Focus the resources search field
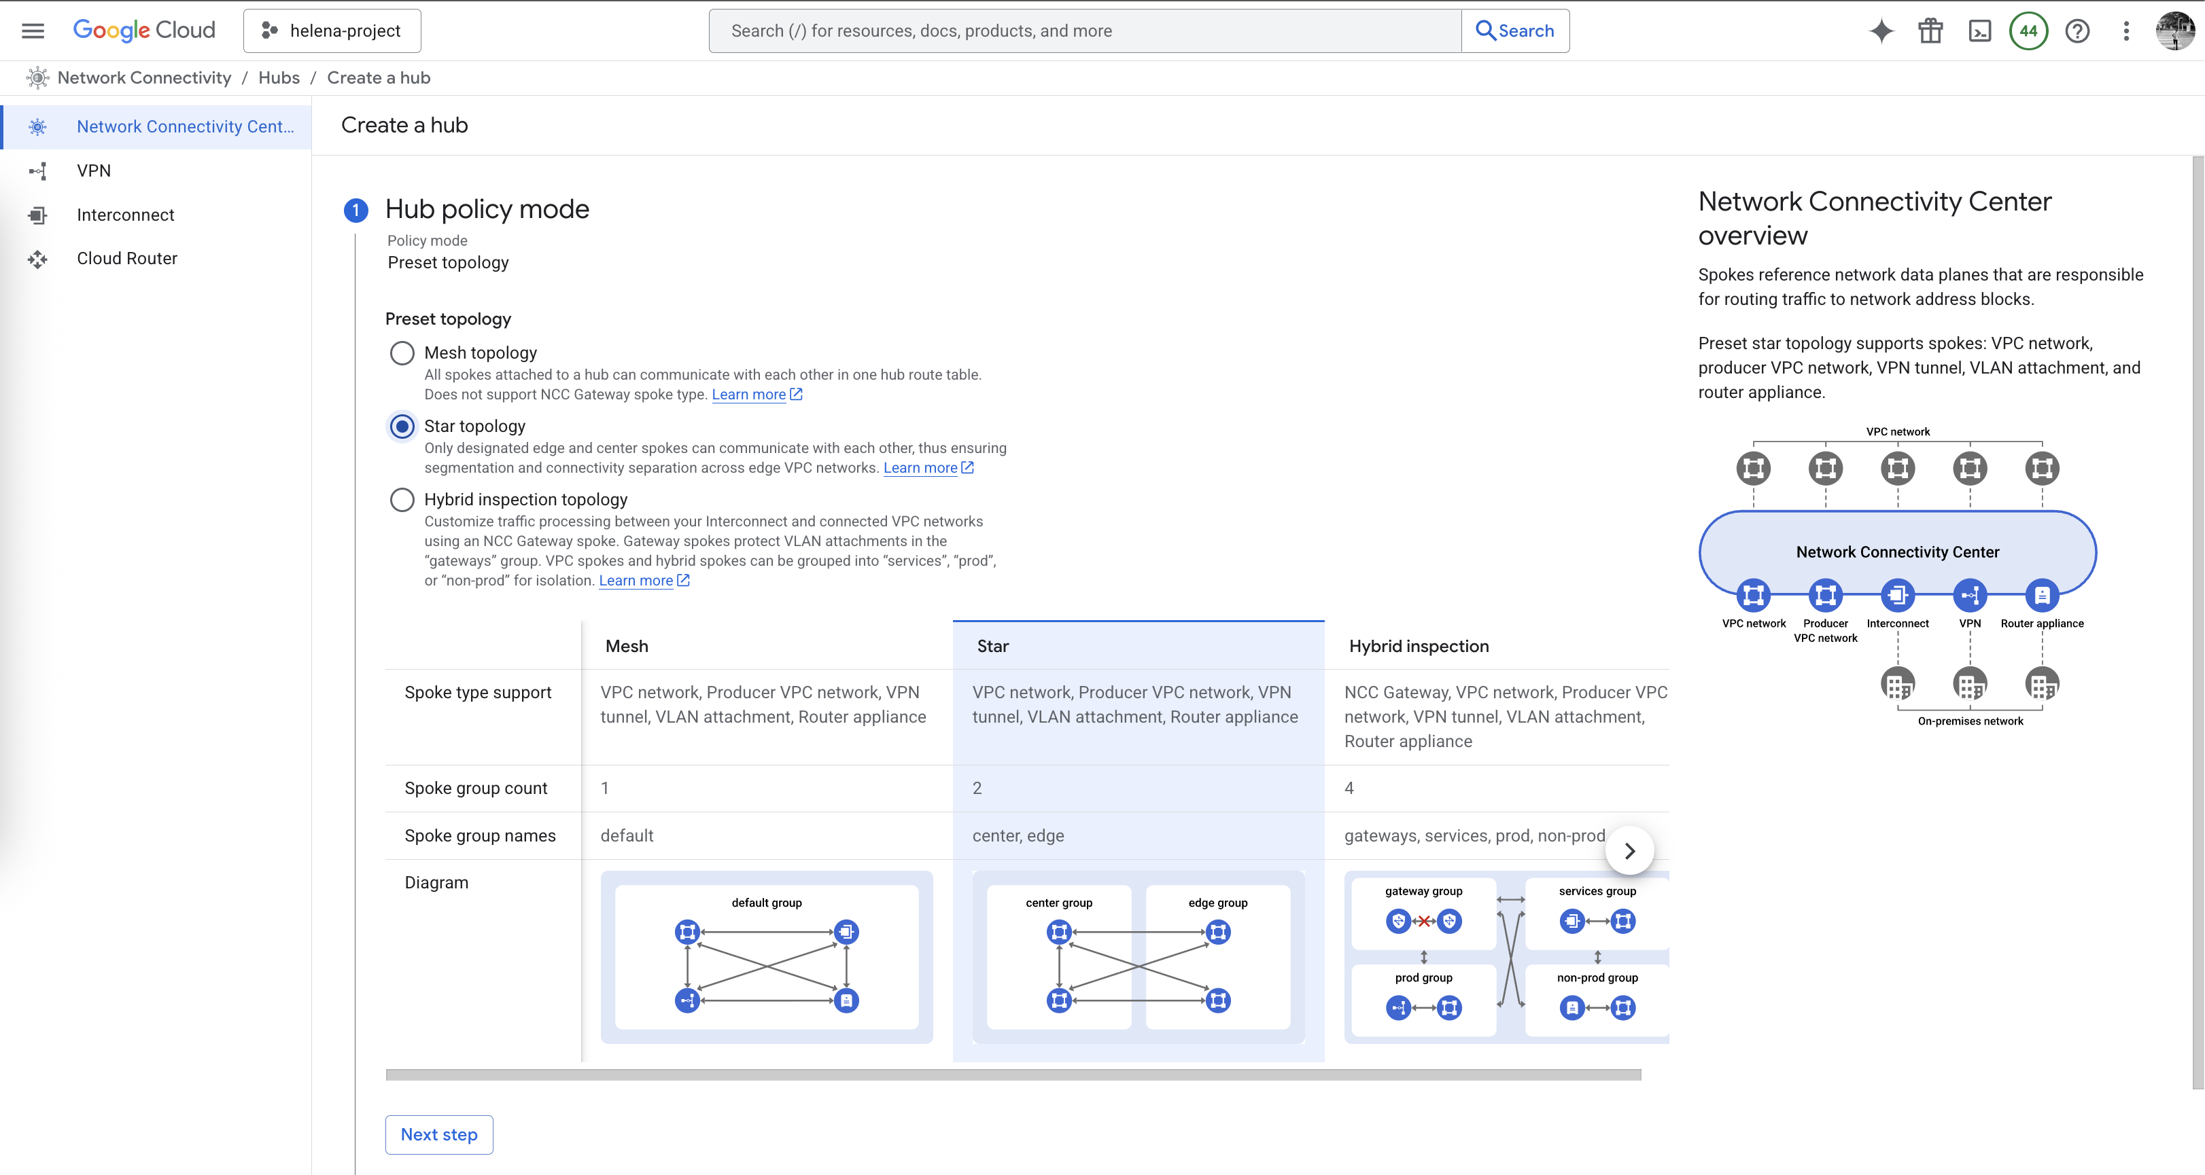Viewport: 2205px width, 1175px height. (1083, 31)
